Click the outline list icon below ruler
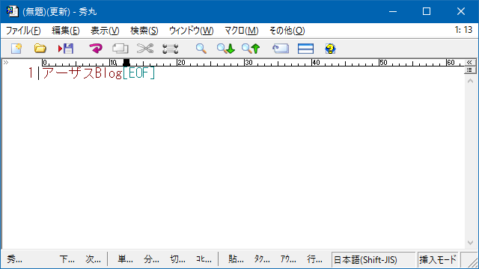479x269 pixels. click(469, 70)
